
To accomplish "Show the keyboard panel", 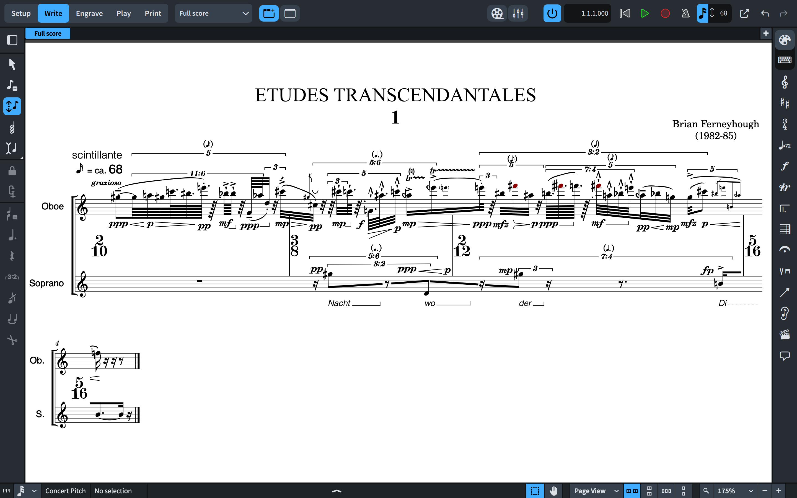I will tap(785, 60).
